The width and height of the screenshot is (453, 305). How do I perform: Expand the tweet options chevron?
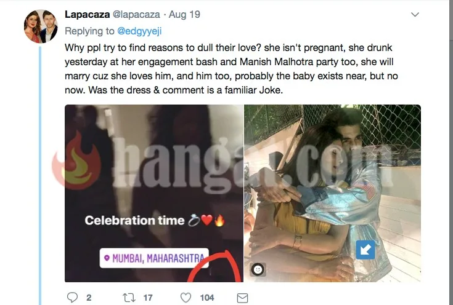coord(415,14)
